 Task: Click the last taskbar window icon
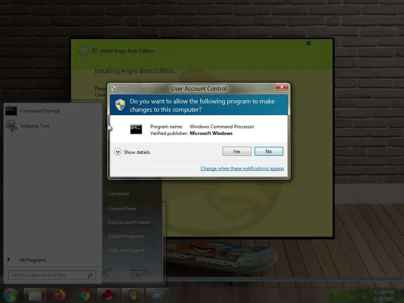click(x=157, y=295)
